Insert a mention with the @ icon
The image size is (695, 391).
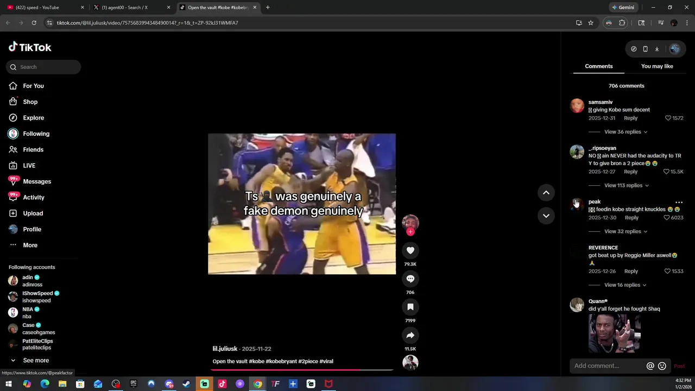[650, 366]
